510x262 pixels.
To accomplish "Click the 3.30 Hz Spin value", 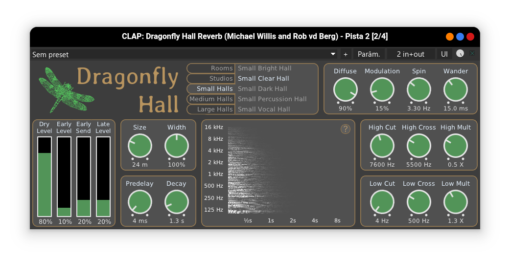I will point(418,109).
